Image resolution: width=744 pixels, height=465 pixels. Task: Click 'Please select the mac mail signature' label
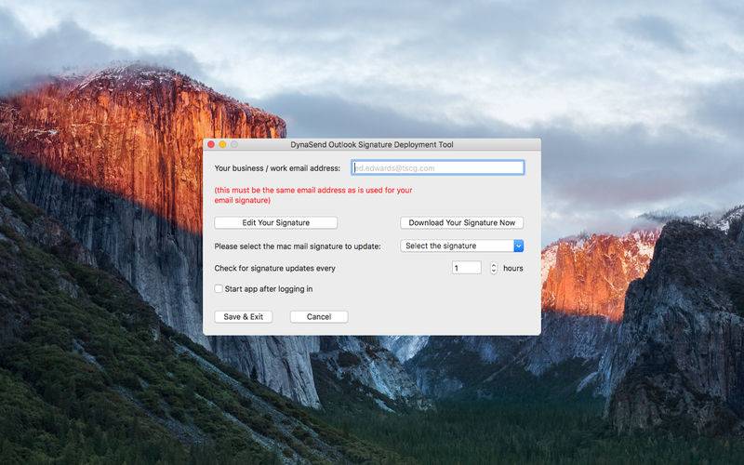pyautogui.click(x=298, y=246)
